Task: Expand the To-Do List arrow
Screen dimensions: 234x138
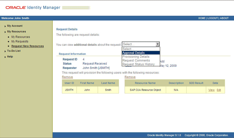Action: 5,51
